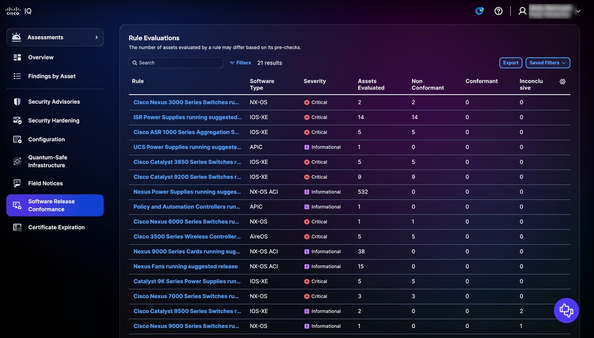Screen dimensions: 594x338
Task: Open Nexus Power Supplies running suggested rule
Action: pos(187,192)
